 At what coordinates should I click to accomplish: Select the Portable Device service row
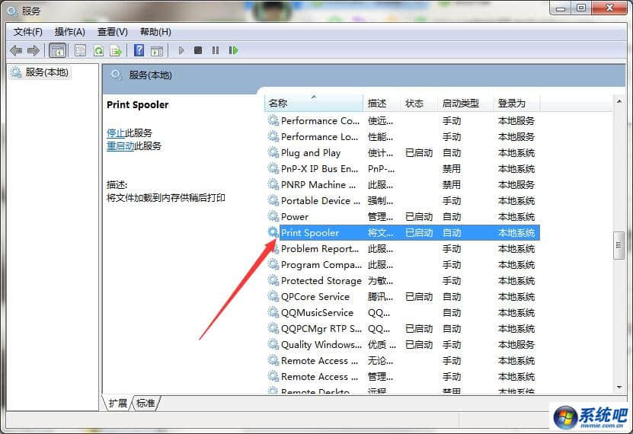click(x=402, y=200)
